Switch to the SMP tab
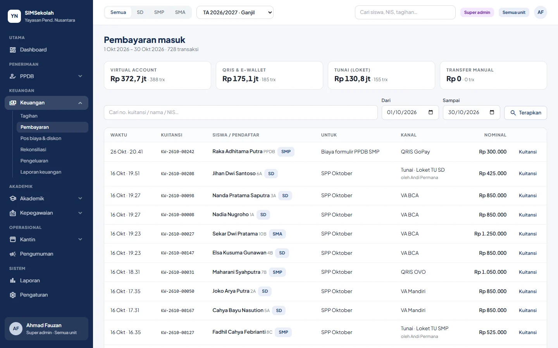 point(159,12)
